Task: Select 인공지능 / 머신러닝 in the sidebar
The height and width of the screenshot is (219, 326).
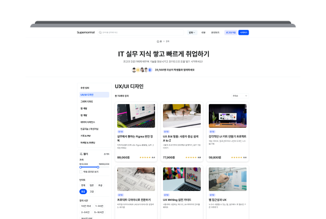Action: [94, 129]
